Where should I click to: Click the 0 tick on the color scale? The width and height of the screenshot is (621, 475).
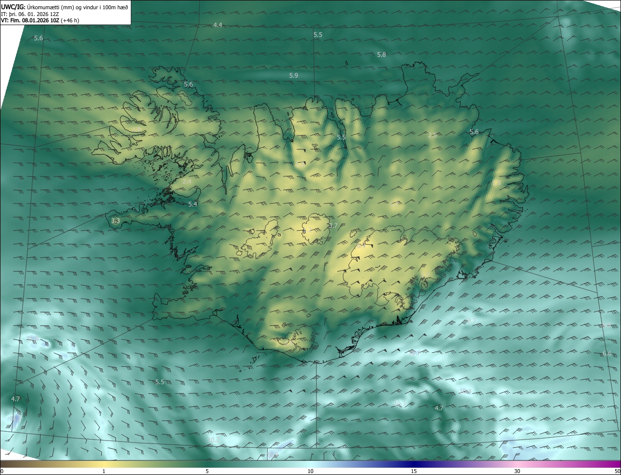click(2, 471)
